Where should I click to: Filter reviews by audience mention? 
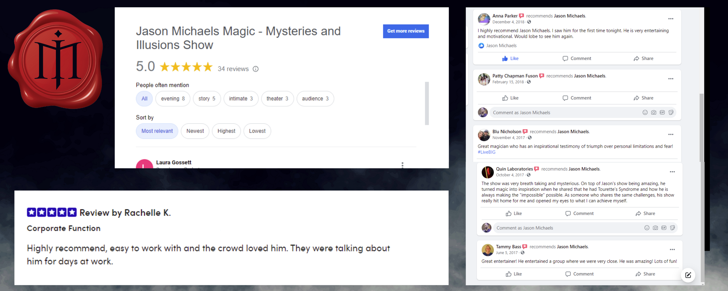click(x=315, y=99)
